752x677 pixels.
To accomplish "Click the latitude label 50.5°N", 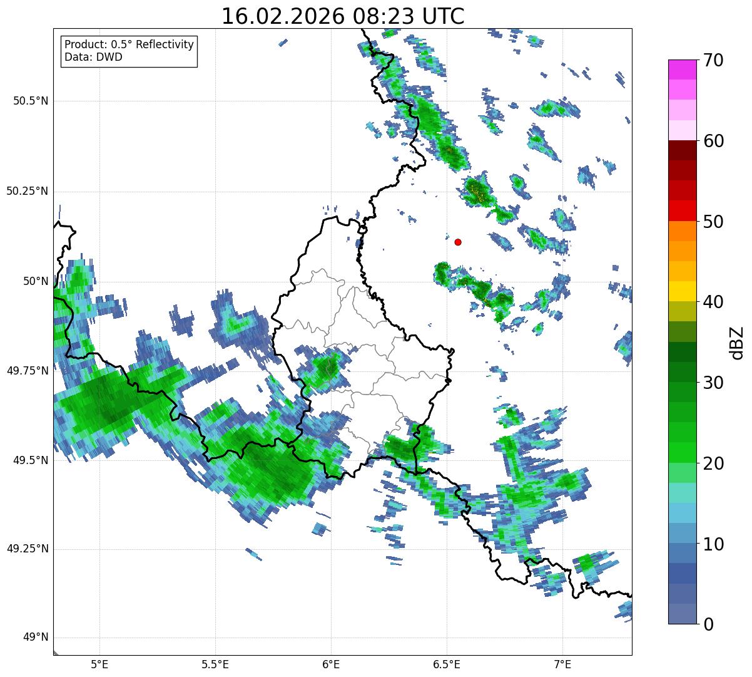I will click(30, 101).
